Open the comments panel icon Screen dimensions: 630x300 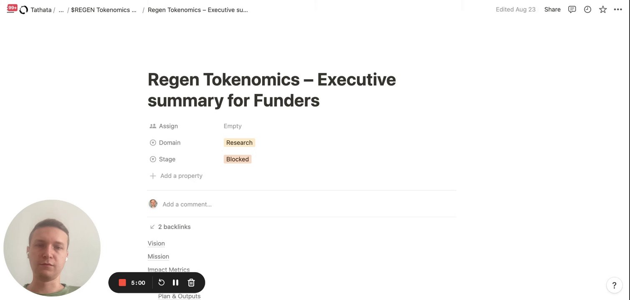(572, 10)
